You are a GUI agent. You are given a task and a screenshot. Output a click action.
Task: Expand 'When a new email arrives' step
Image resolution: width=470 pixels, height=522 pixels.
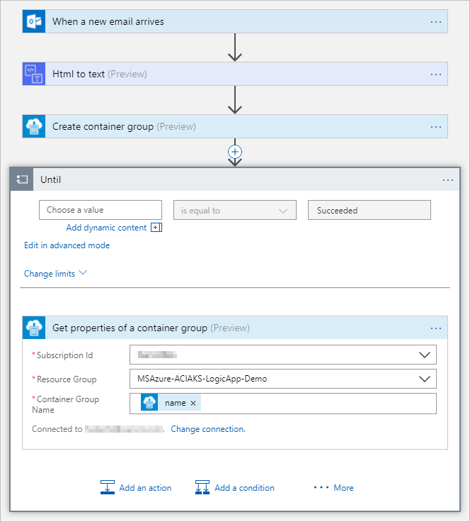pos(235,21)
